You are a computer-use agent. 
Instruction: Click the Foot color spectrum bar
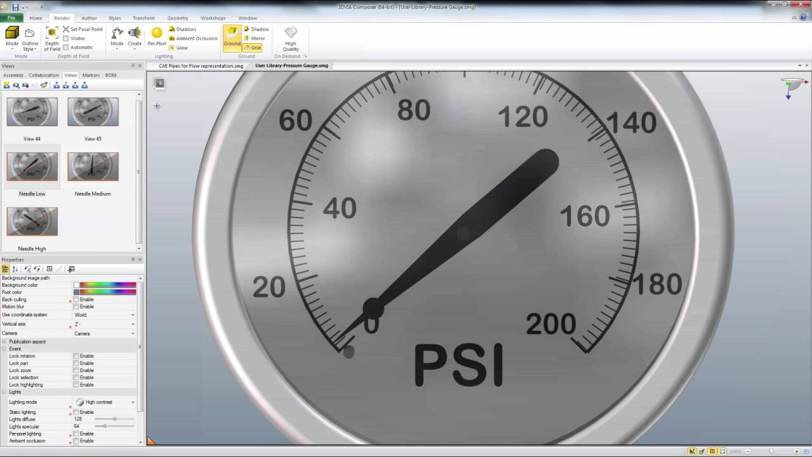[108, 293]
